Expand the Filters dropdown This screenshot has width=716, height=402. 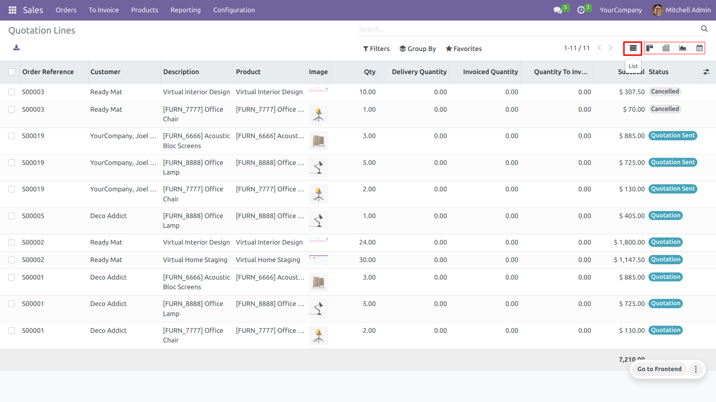point(376,49)
